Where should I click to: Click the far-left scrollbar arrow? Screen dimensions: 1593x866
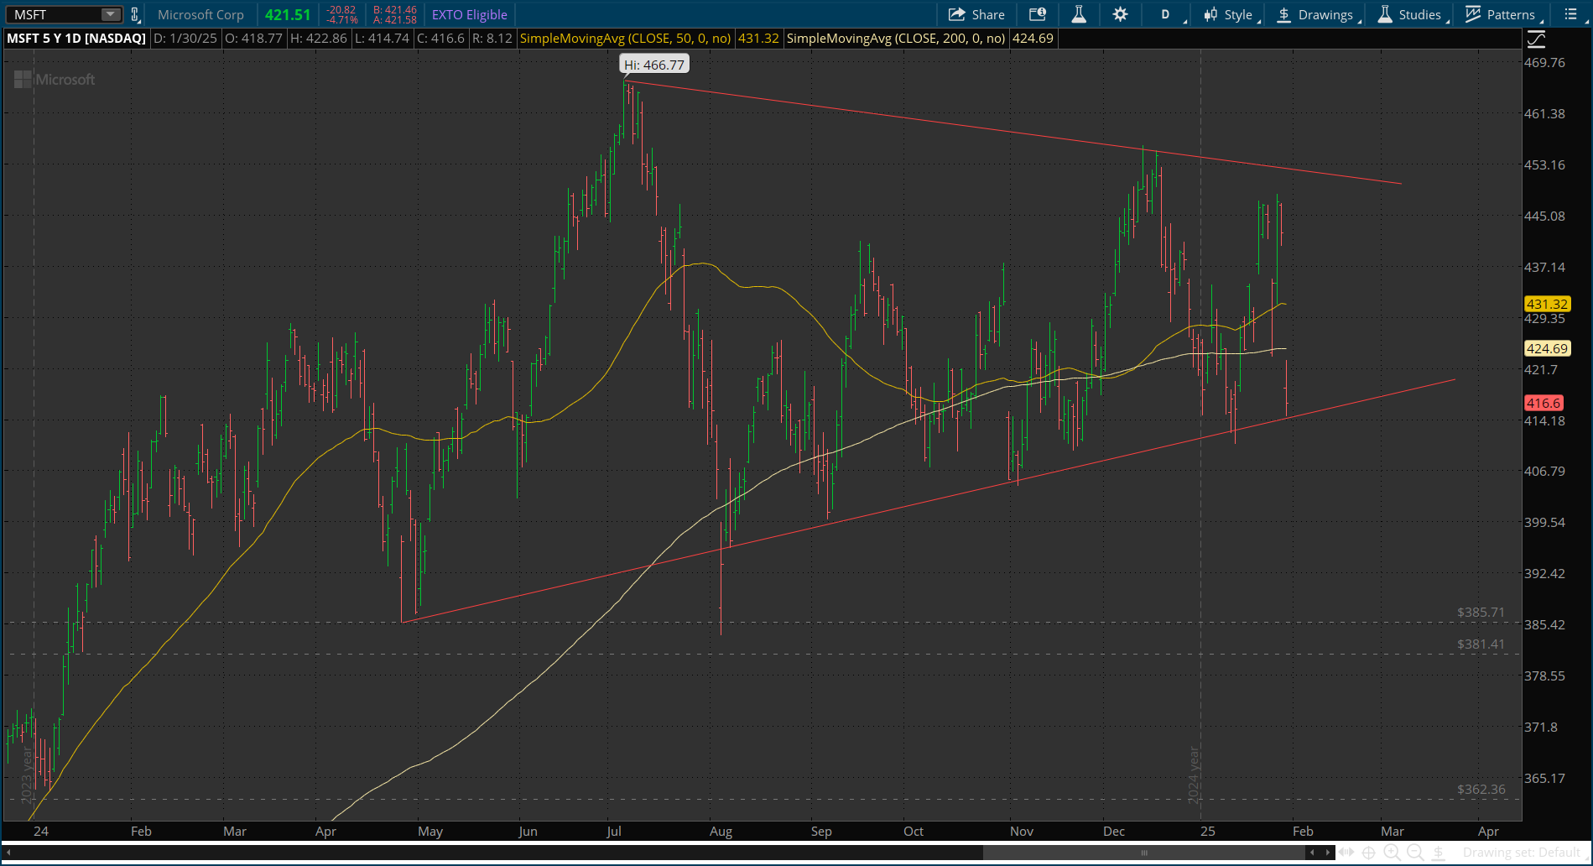coord(8,853)
